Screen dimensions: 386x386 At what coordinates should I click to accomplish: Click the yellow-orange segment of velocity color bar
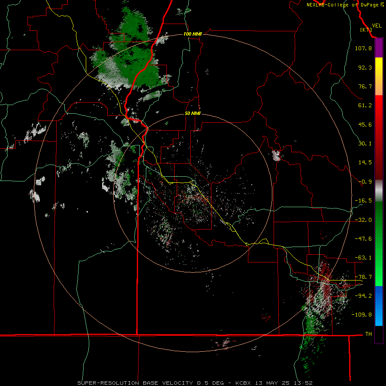click(379, 76)
